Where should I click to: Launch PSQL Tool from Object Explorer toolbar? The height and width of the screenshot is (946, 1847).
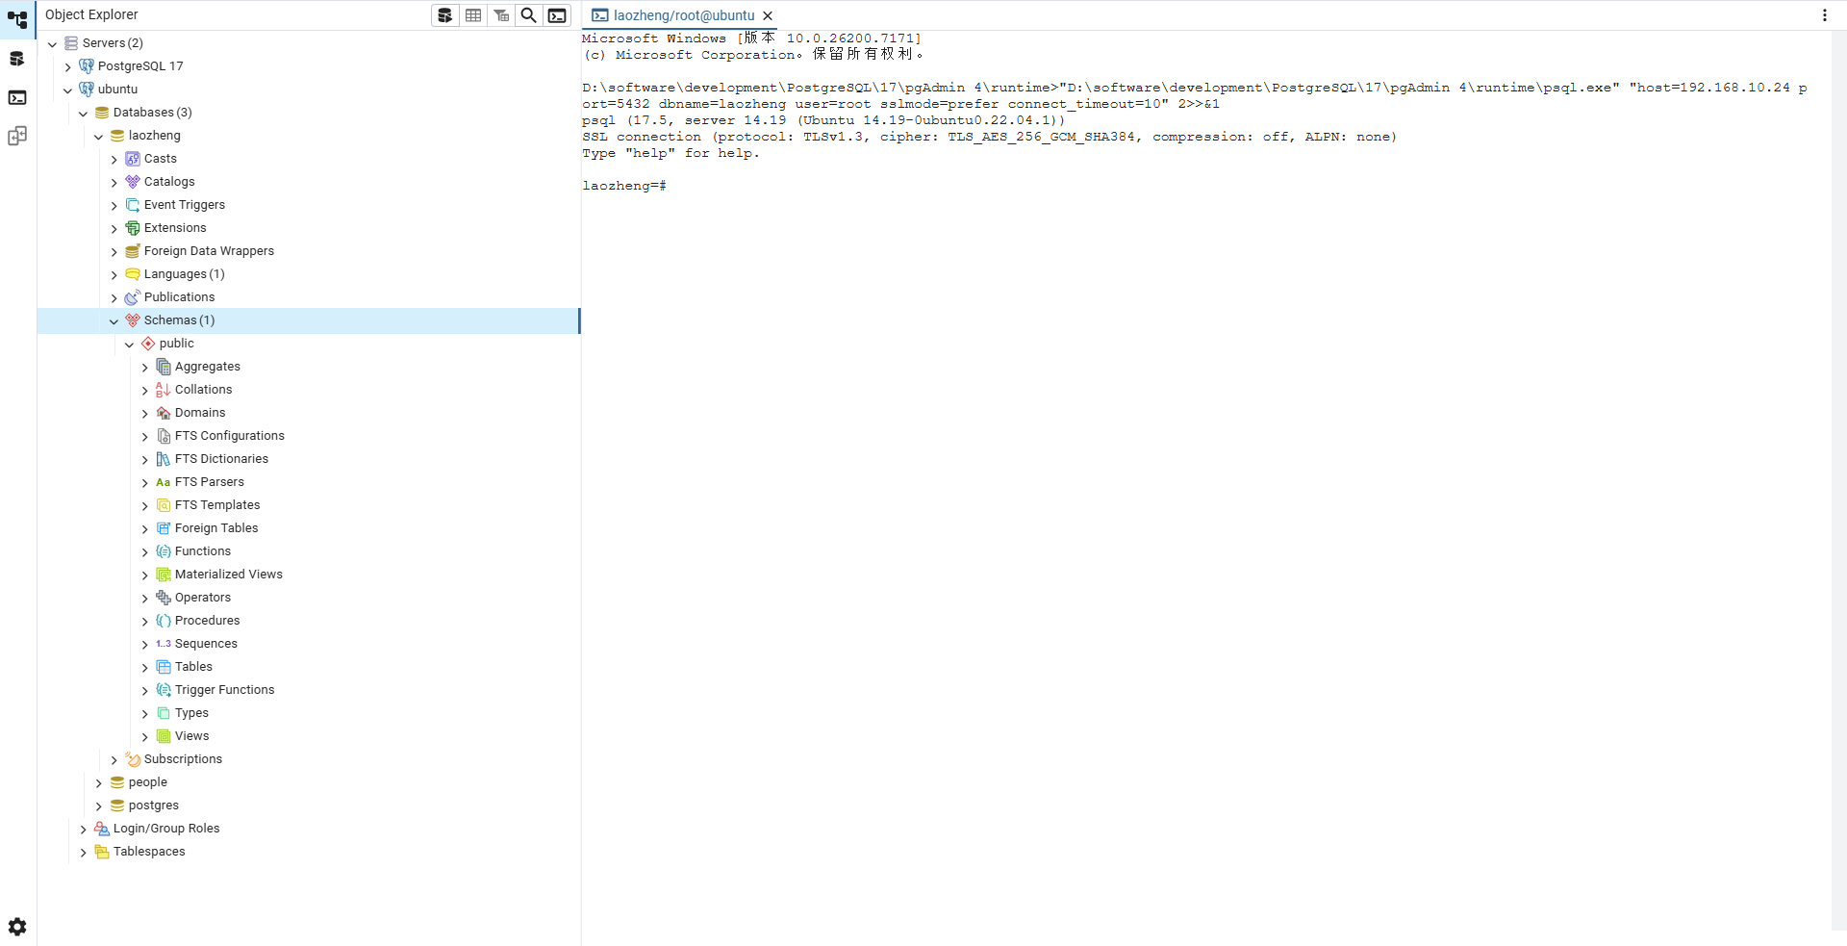[557, 15]
